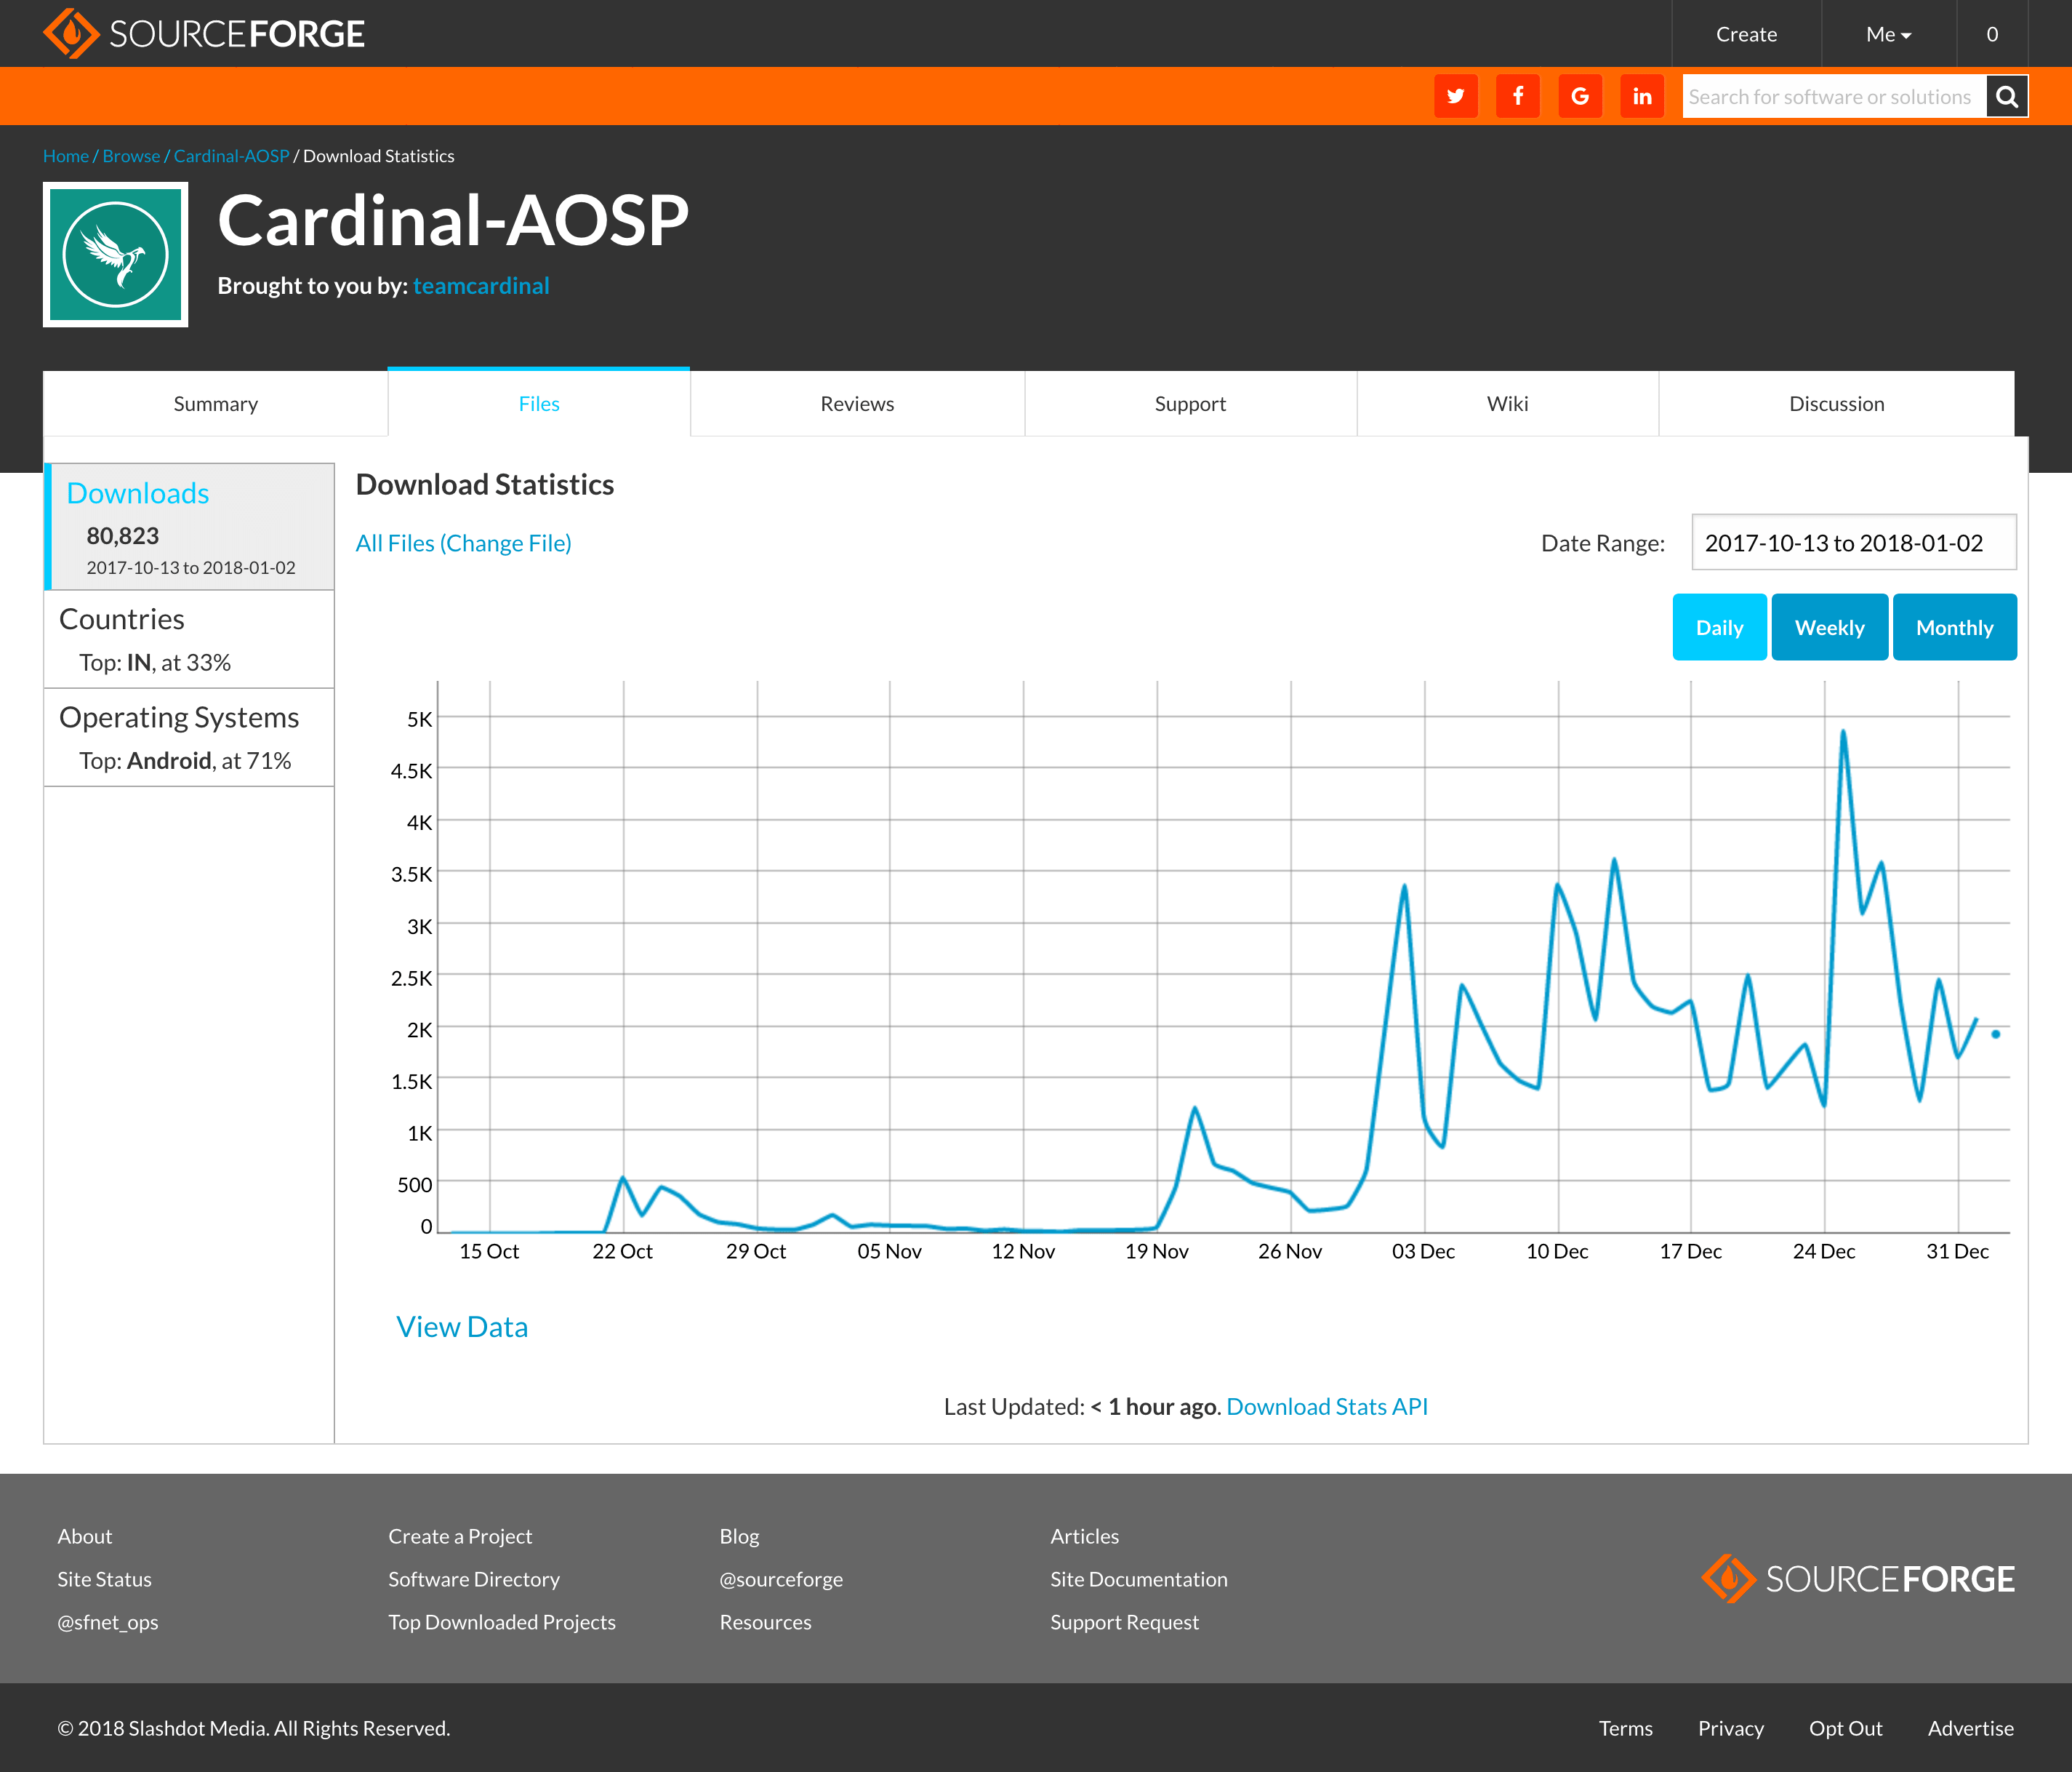Click All Files (Change File) selector
This screenshot has height=1772, width=2072.
[x=463, y=543]
